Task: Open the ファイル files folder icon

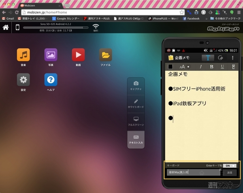Action: click(x=106, y=55)
